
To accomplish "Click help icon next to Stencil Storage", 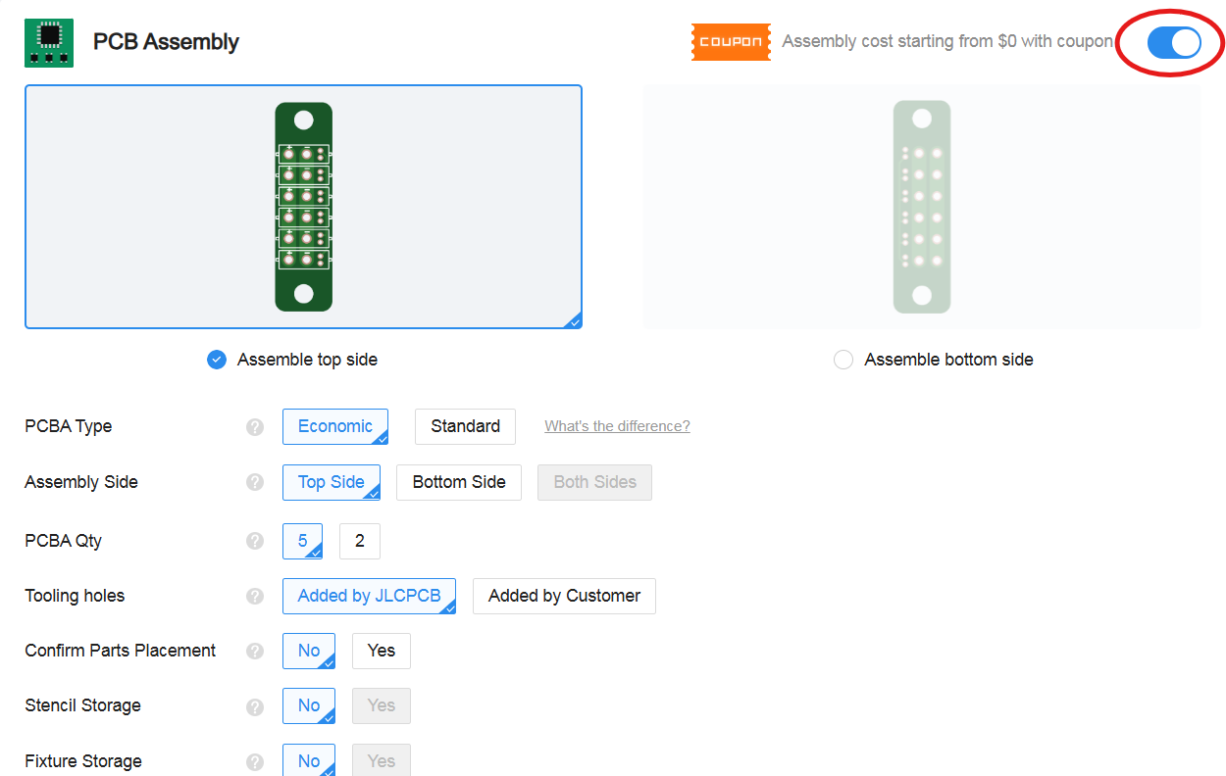I will (x=255, y=706).
